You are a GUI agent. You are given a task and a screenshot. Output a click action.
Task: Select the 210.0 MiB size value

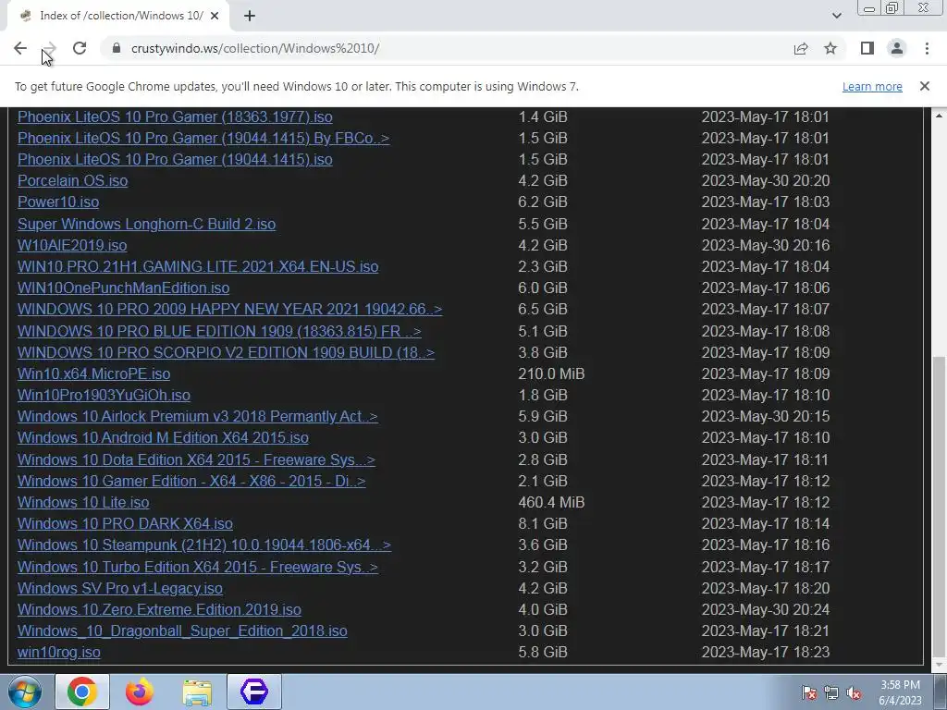[x=551, y=373]
